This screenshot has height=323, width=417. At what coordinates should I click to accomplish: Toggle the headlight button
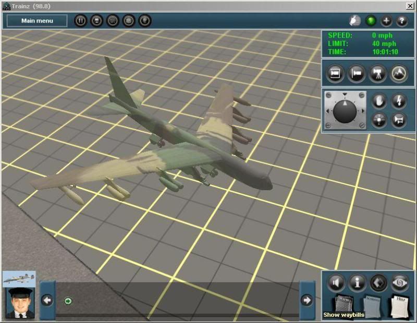point(379,120)
